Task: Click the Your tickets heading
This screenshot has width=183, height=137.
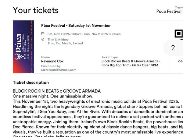Action: pos(36,10)
